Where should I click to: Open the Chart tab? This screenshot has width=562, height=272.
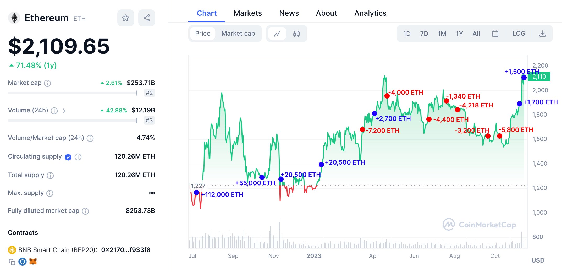(x=207, y=13)
